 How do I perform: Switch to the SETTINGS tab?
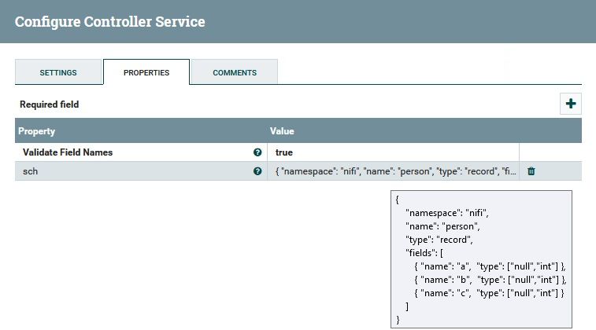click(x=58, y=73)
